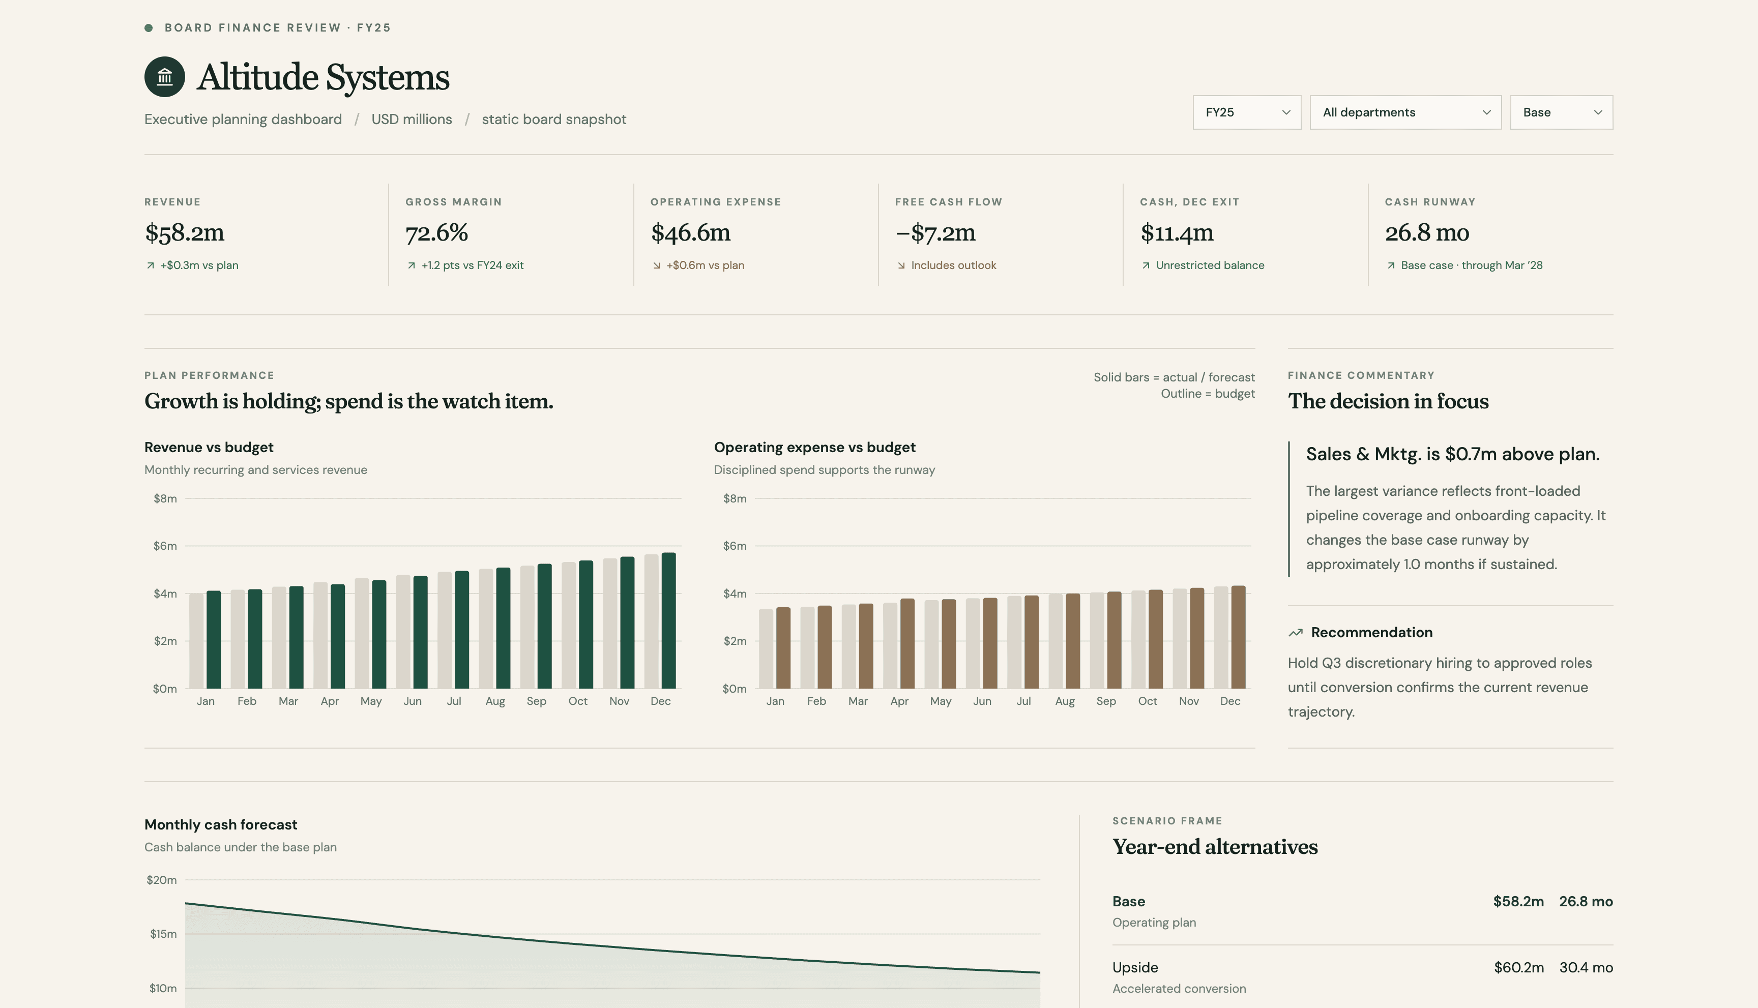Click the January actual bar in Revenue chart
Screen dimensions: 1758x1008
click(213, 640)
